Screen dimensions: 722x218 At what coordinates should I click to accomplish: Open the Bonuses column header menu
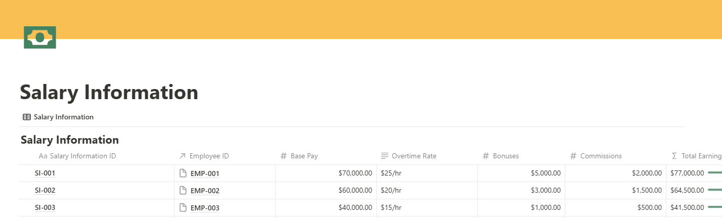(x=506, y=156)
